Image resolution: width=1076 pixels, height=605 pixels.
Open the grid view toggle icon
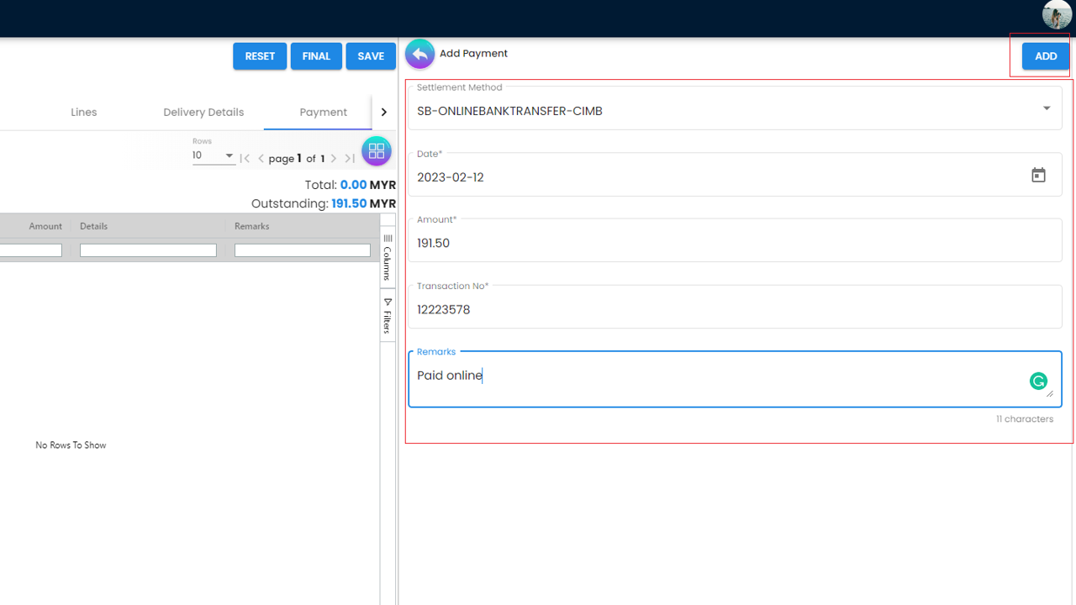coord(376,151)
